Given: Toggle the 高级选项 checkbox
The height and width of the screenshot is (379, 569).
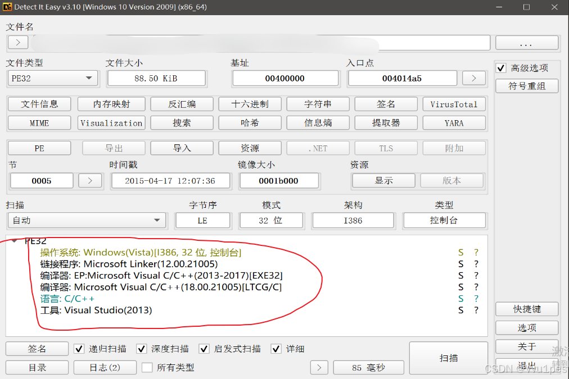Looking at the screenshot, I should pos(501,68).
